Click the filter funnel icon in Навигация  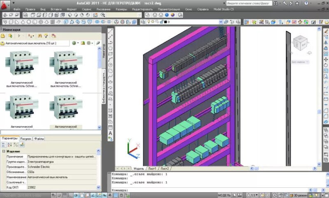pyautogui.click(x=46, y=36)
